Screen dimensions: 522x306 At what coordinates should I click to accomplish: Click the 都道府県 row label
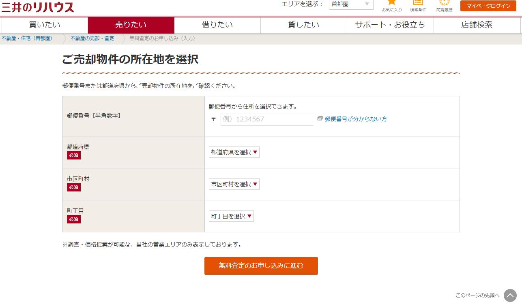78,147
